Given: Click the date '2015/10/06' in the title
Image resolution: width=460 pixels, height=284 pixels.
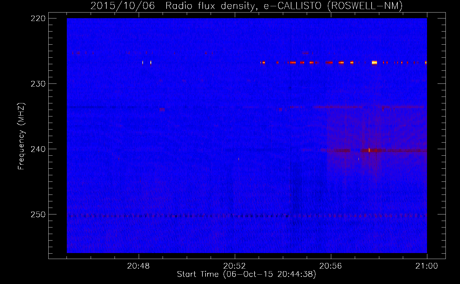Looking at the screenshot, I should (x=123, y=6).
